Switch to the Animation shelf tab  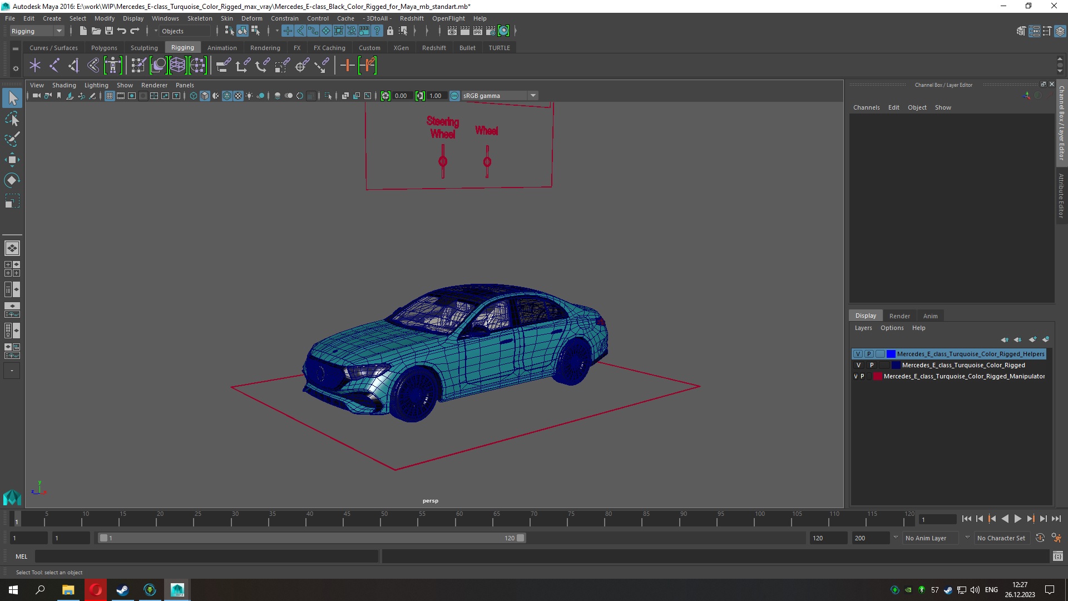tap(222, 48)
